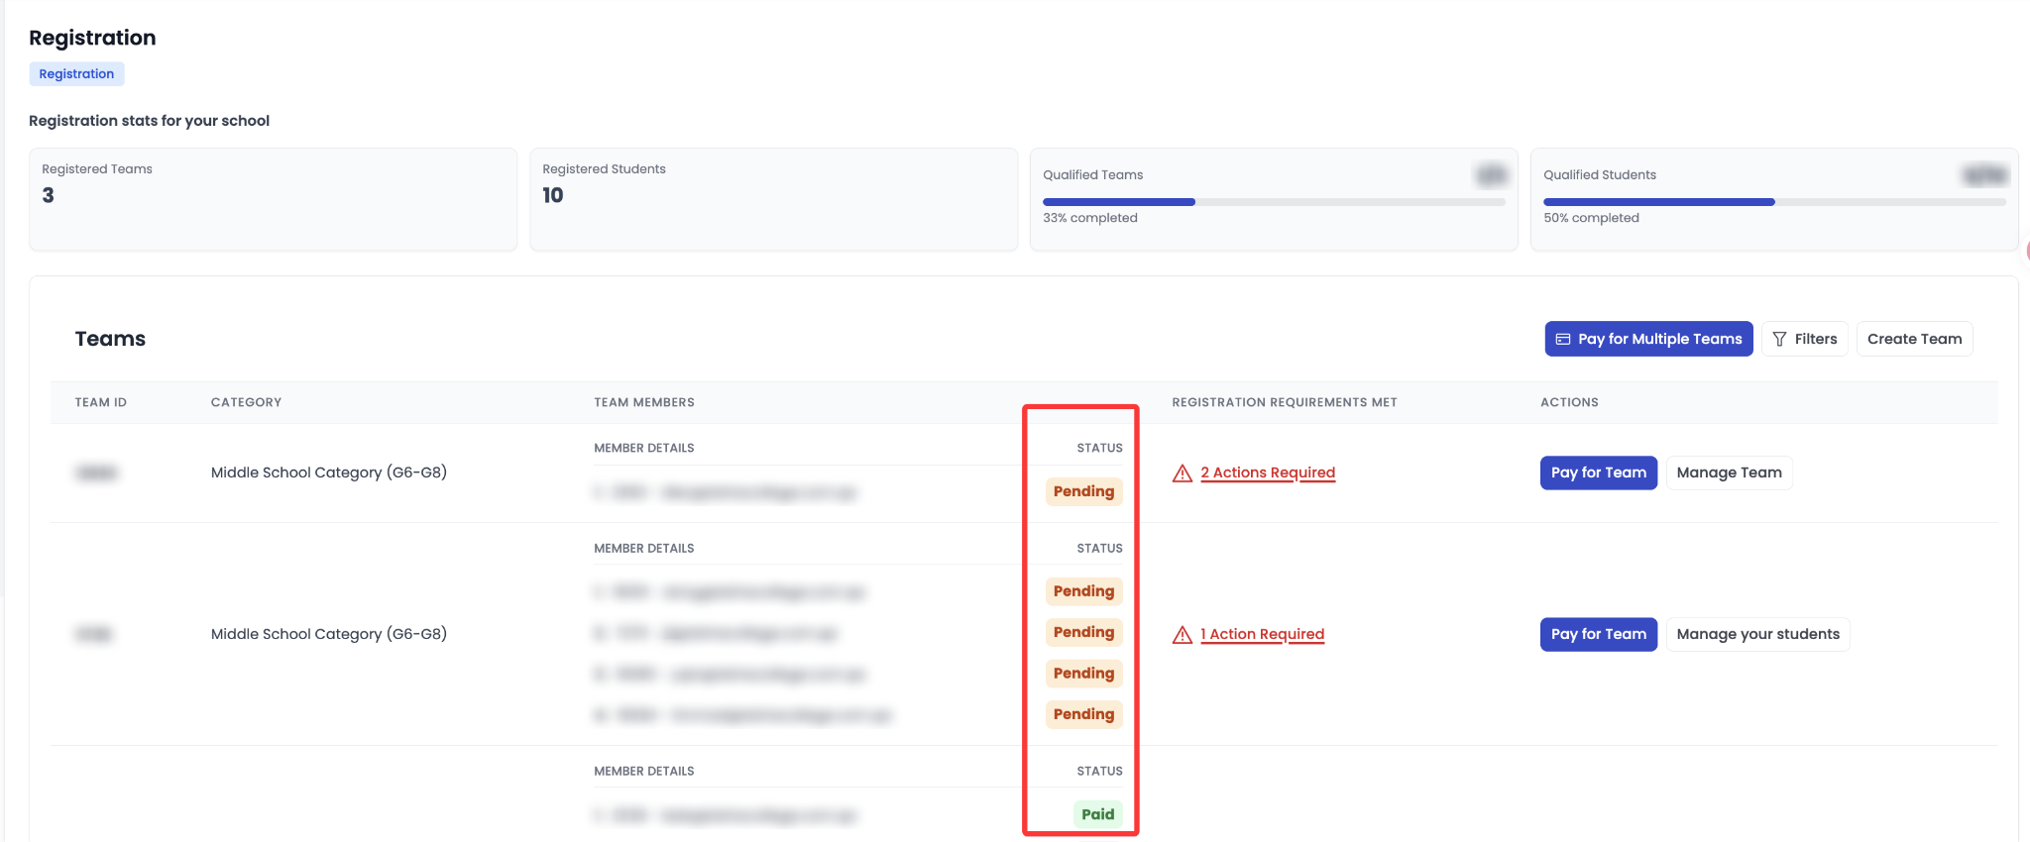Image resolution: width=2030 pixels, height=842 pixels.
Task: Click the 50% completed label
Action: [1591, 218]
